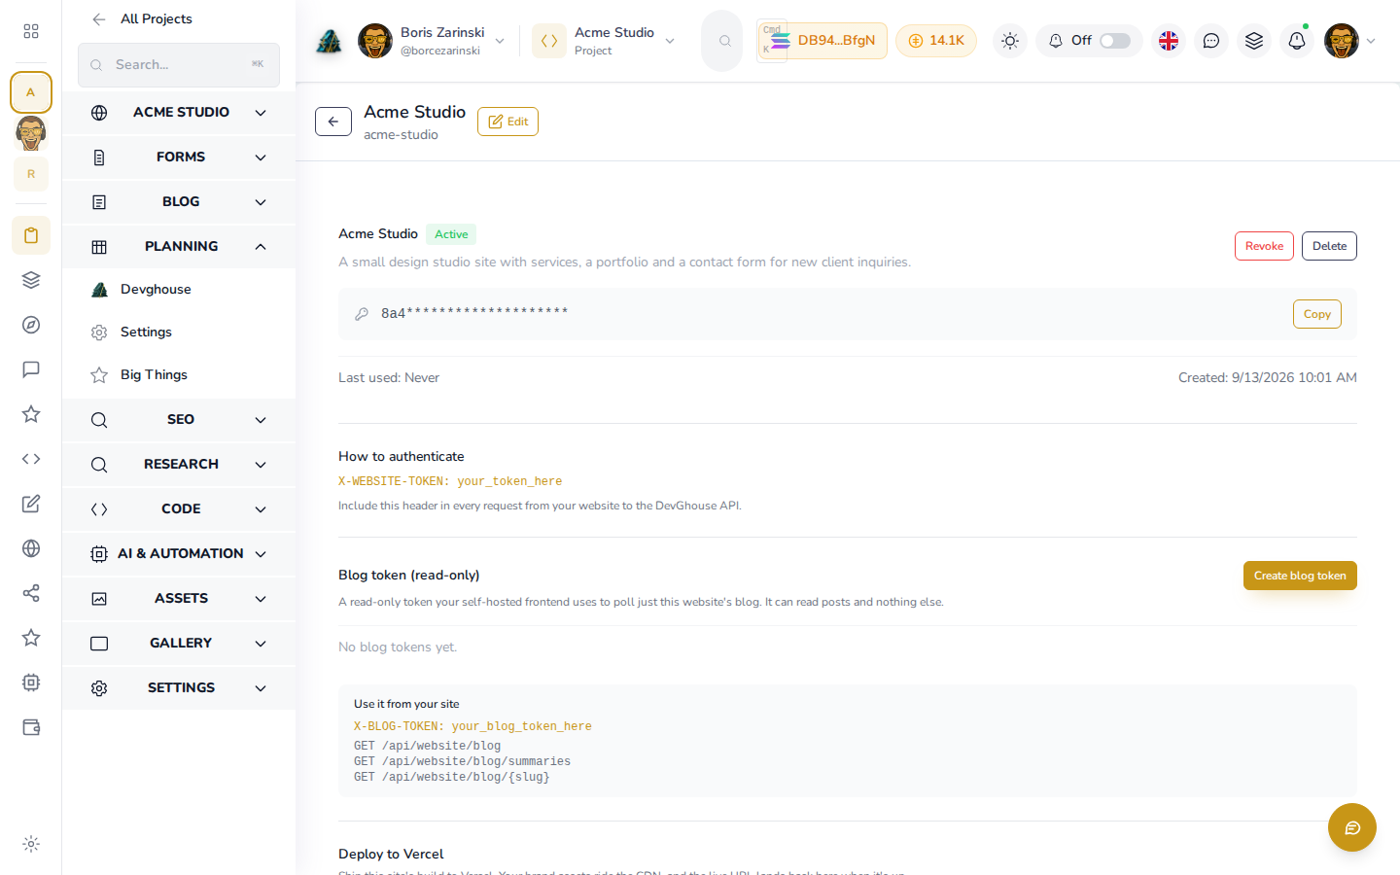Open the wallet icon in left rail

[x=31, y=727]
